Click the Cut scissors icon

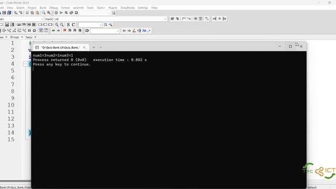pos(27,13)
